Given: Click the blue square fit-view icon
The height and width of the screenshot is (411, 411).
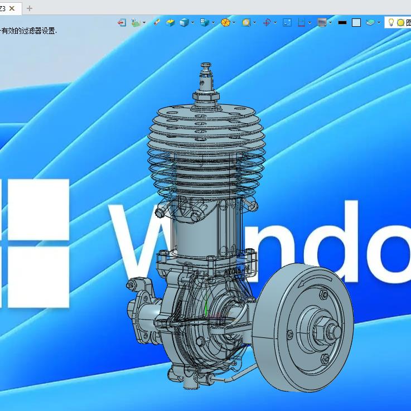Looking at the screenshot, I should (x=287, y=22).
